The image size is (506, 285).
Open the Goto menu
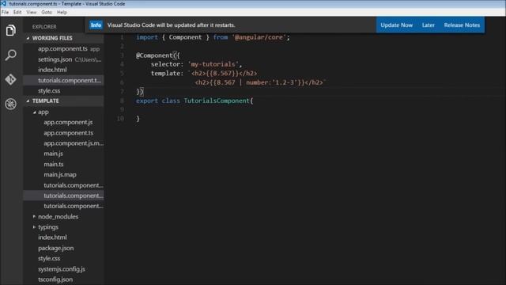tap(47, 13)
